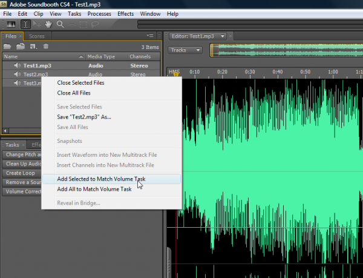Screen dimensions: 363x278
Task: Click the import folder icon in Files panel
Action: click(21, 47)
